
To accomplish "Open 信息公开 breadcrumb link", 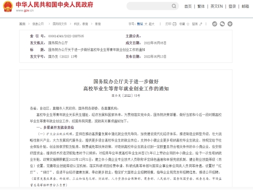I will pyautogui.click(x=38, y=24).
